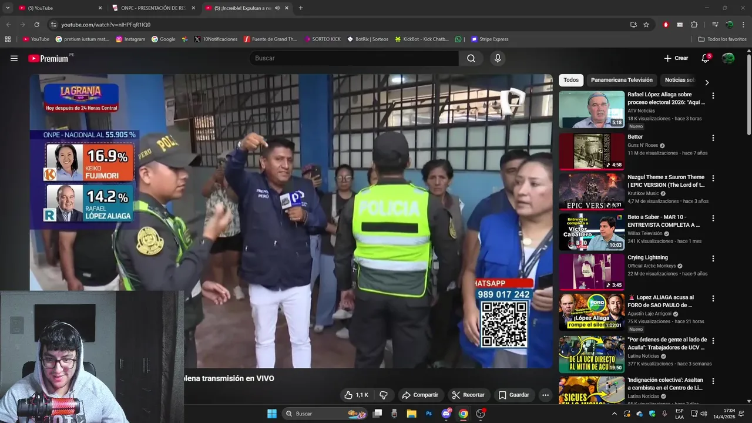Go back in browser history
This screenshot has width=752, height=423.
(8, 25)
